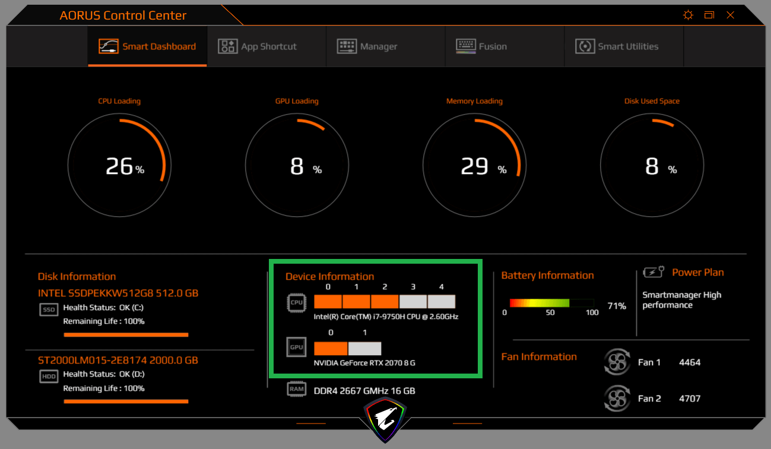Switch to the App Shortcut tab

pos(266,46)
